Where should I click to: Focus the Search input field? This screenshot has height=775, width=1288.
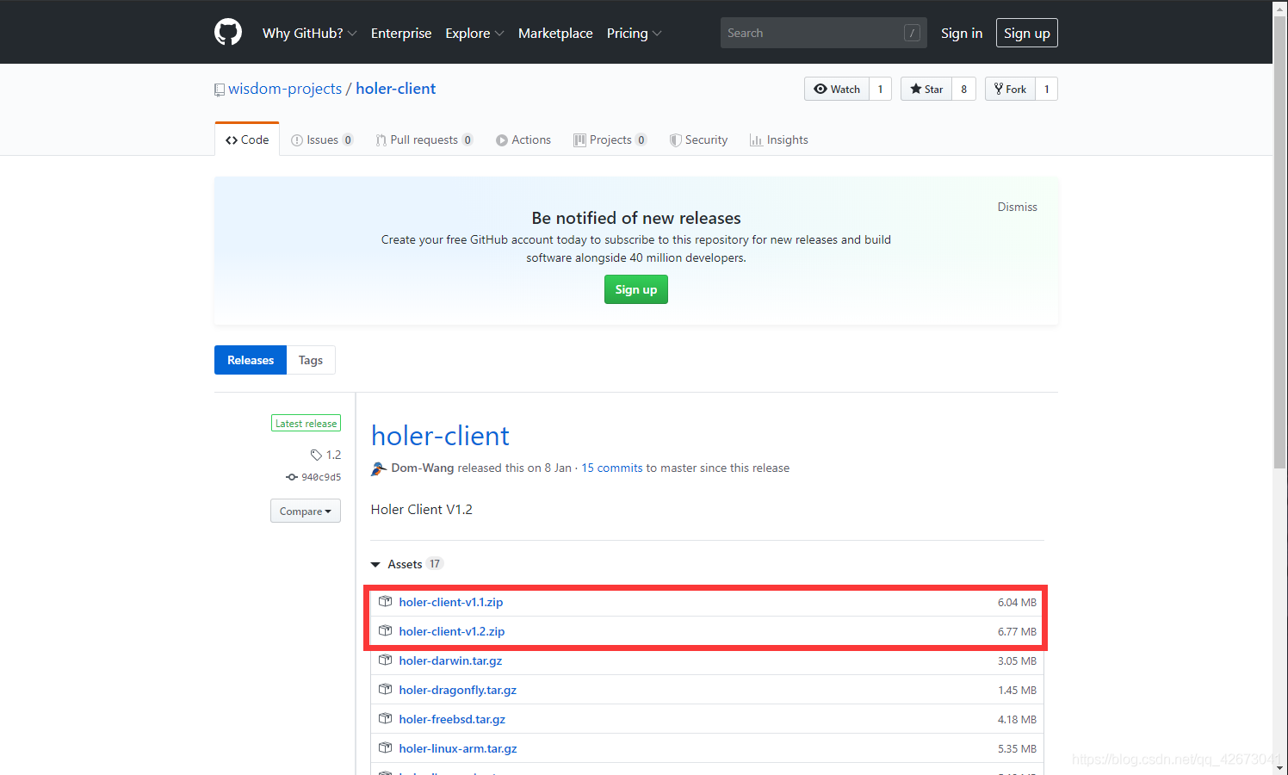click(x=823, y=33)
